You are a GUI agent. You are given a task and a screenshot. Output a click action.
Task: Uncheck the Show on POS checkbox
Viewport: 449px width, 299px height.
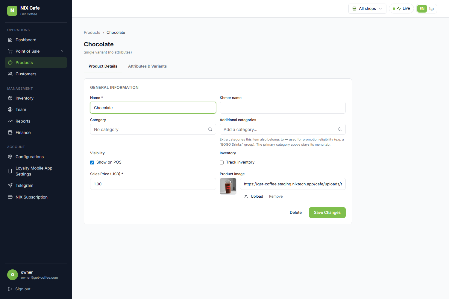click(x=92, y=162)
